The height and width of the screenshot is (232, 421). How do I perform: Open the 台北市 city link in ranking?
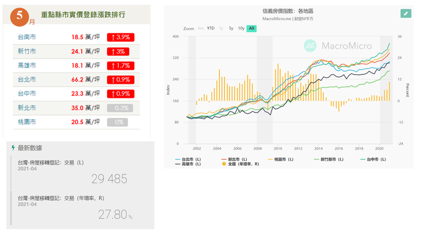(27, 80)
